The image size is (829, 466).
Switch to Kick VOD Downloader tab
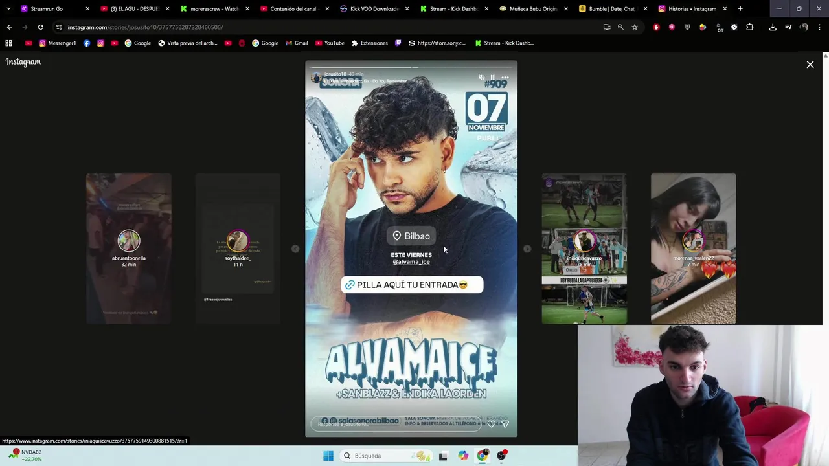[374, 9]
